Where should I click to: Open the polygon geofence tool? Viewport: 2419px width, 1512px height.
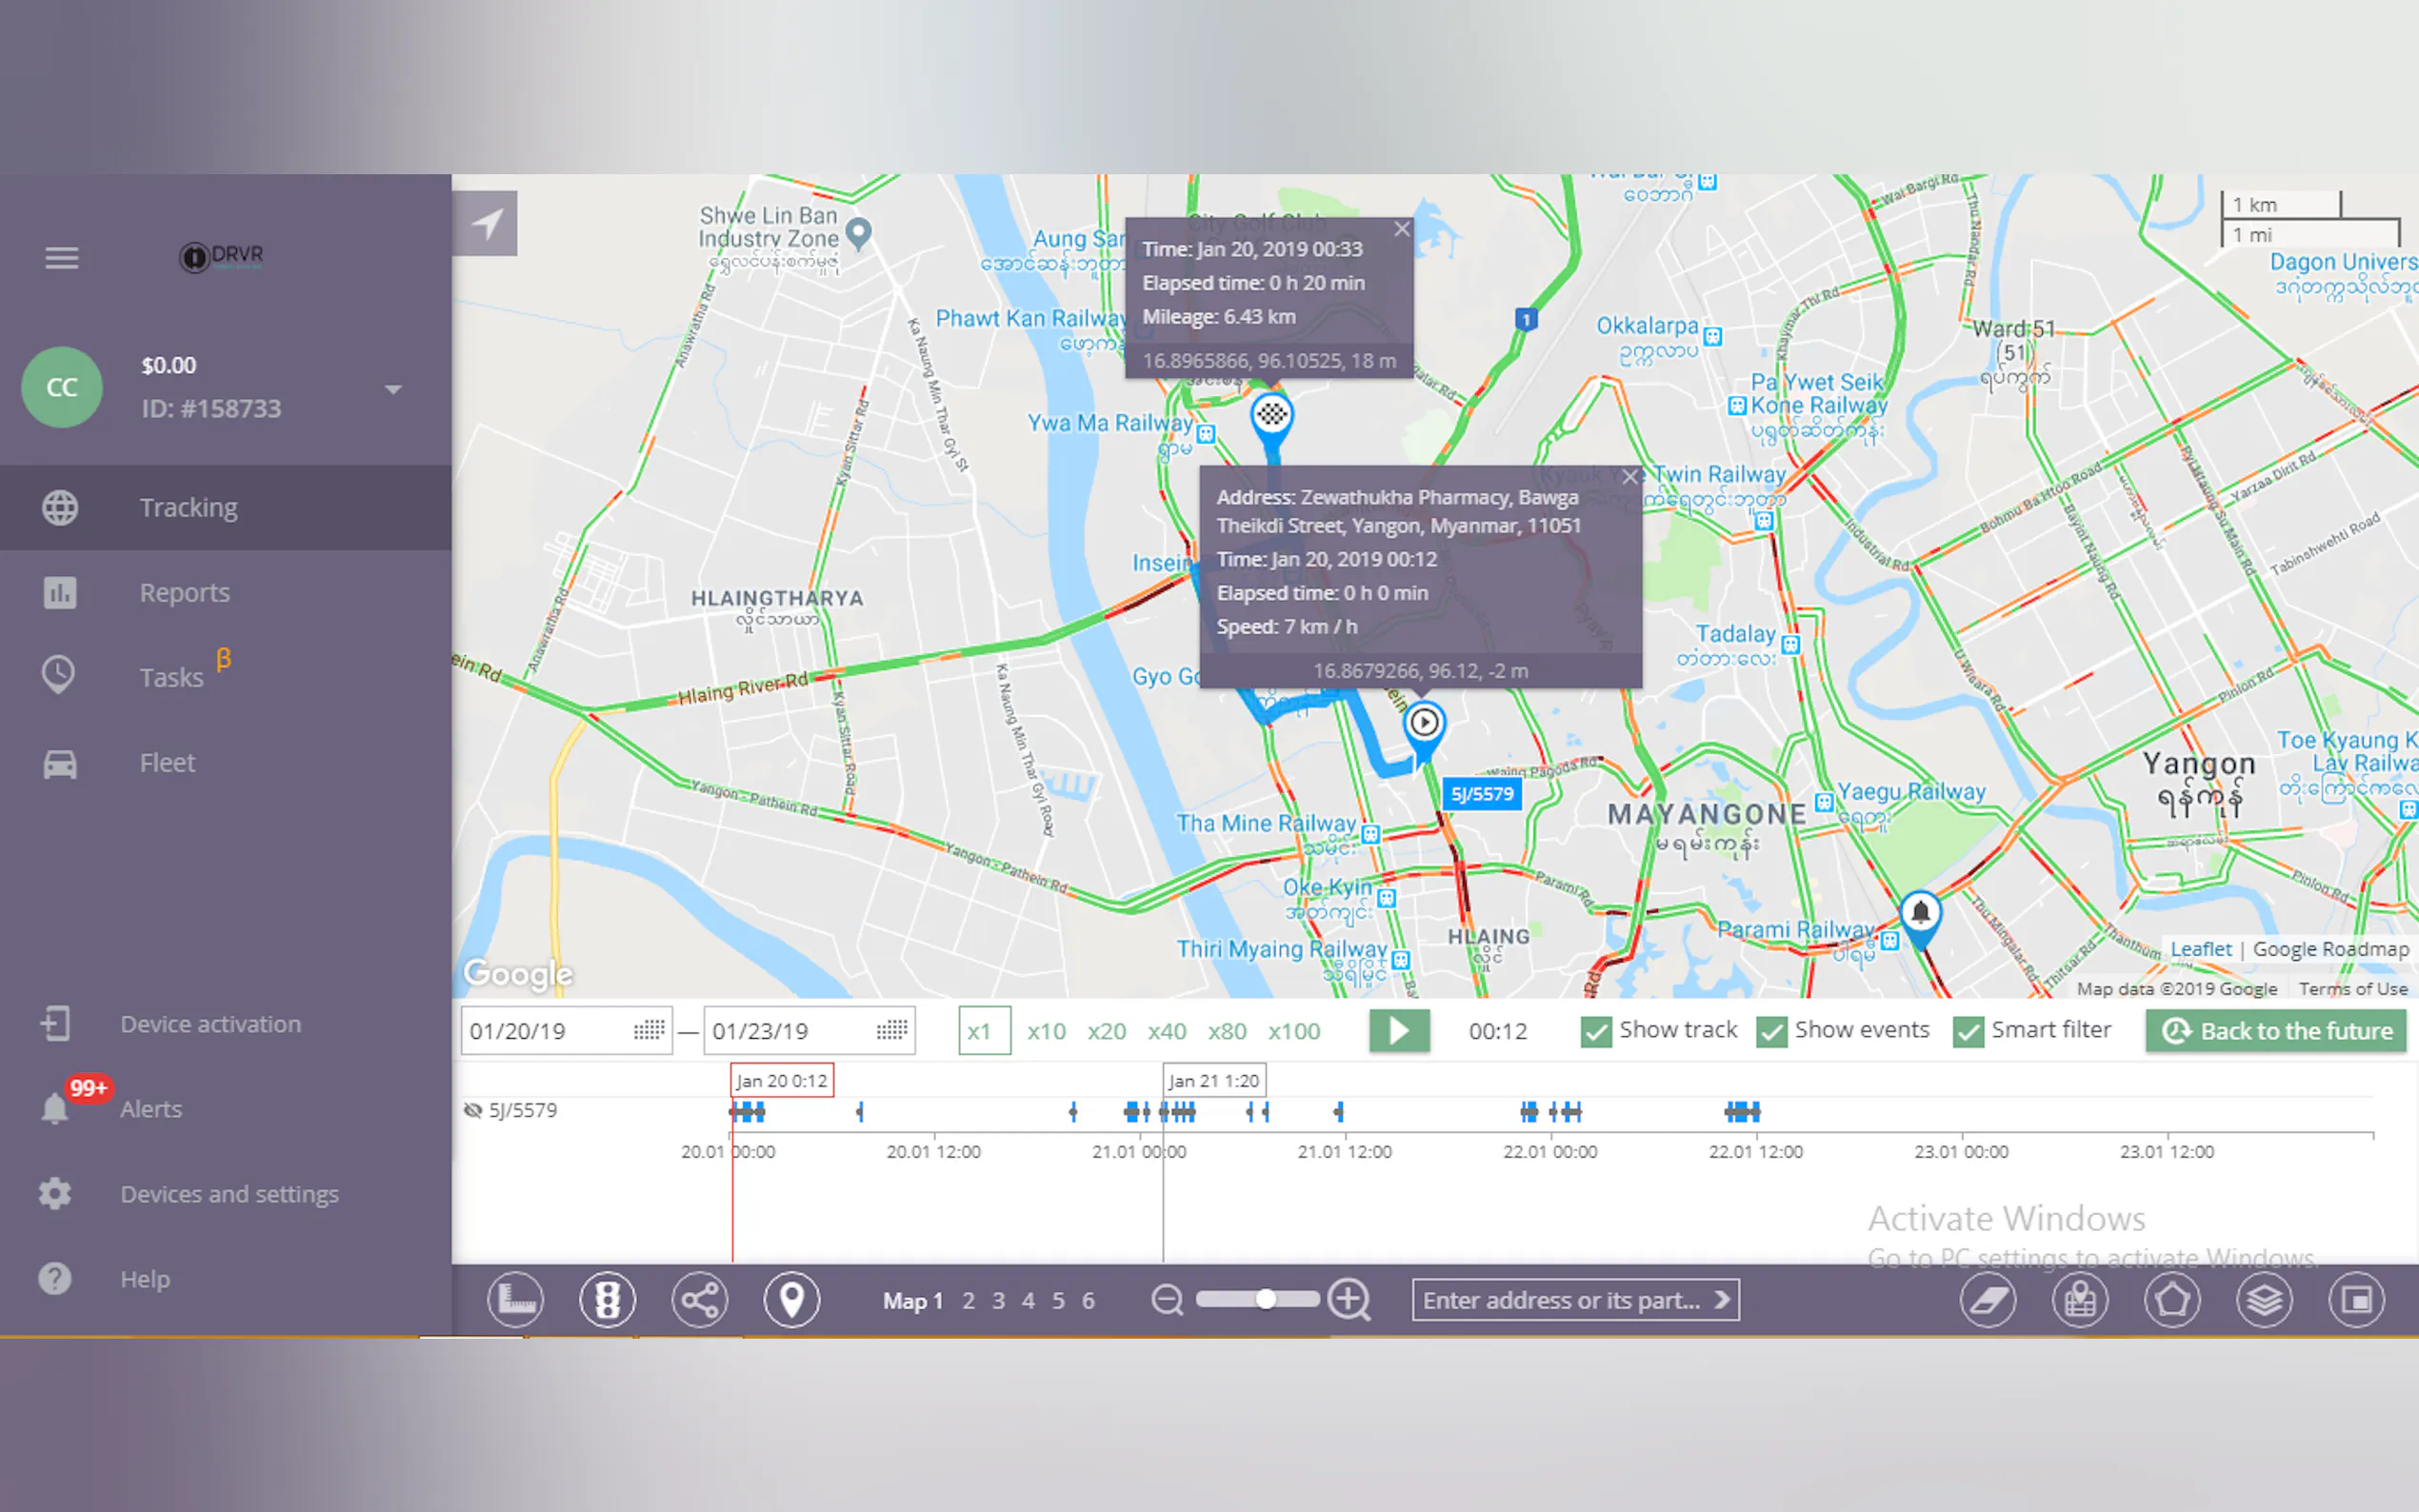2171,1300
